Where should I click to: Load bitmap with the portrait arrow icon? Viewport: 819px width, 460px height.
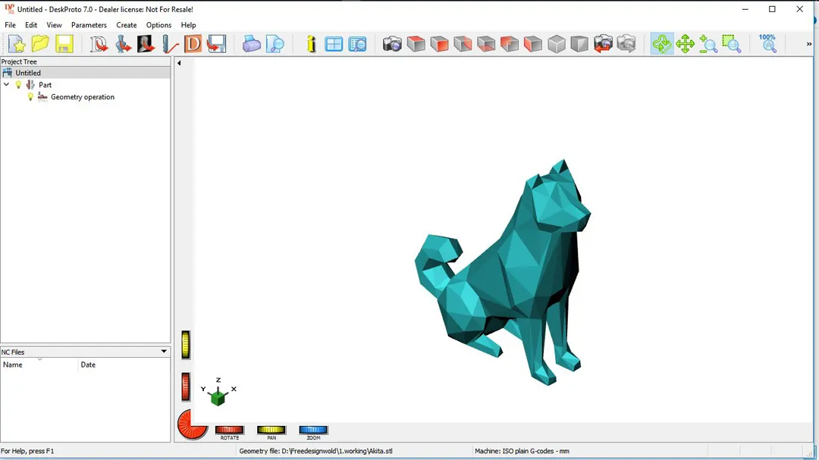pyautogui.click(x=146, y=44)
